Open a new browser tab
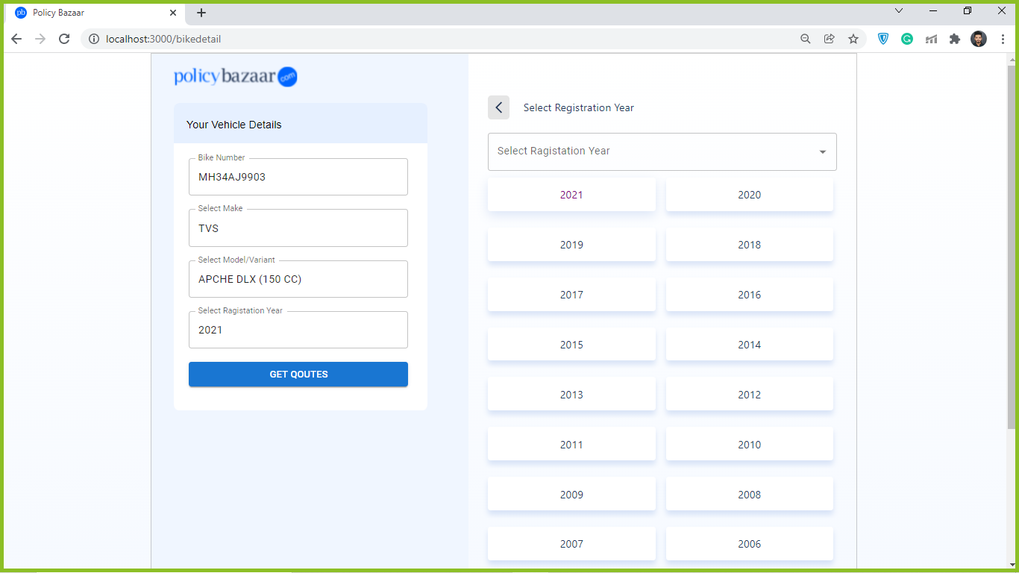This screenshot has width=1019, height=573. [x=201, y=13]
